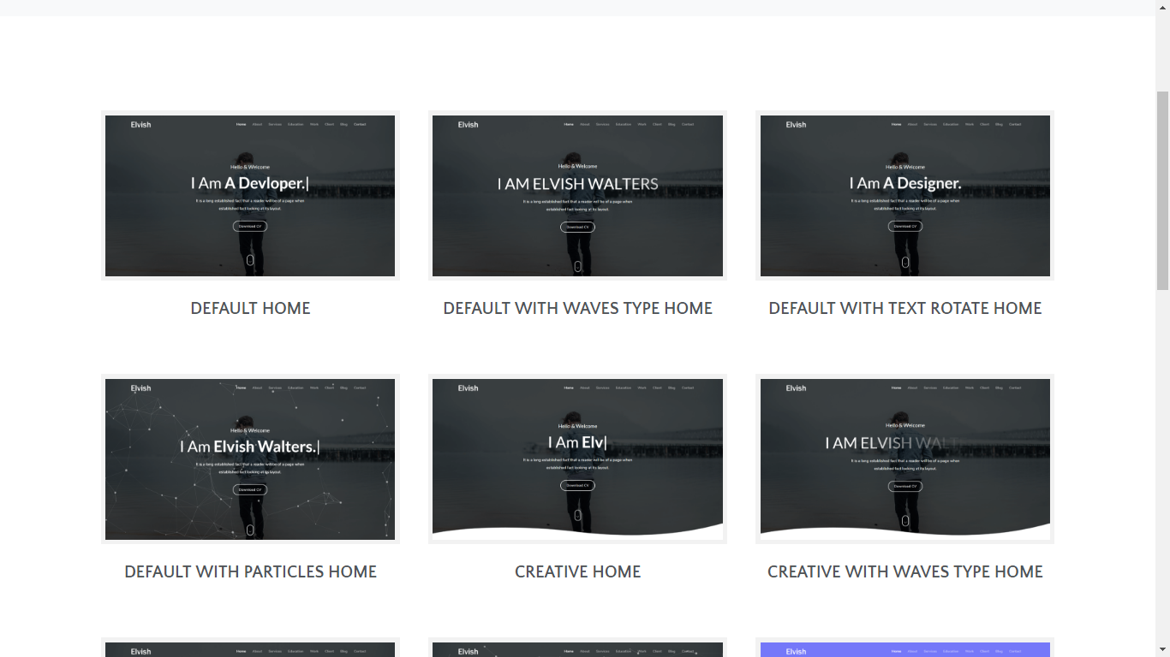The height and width of the screenshot is (657, 1170).
Task: Click the "DEFAULT WITH WAVES TYPE HOME" title
Action: click(577, 309)
